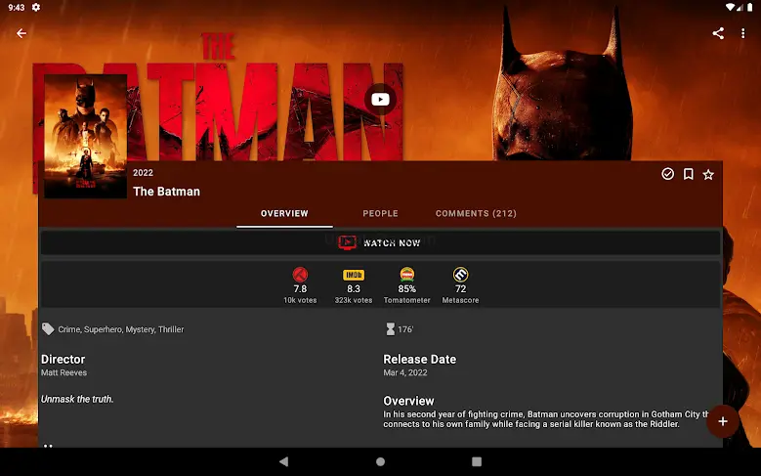Tap the hourglass runtime icon
This screenshot has width=761, height=476.
point(390,329)
